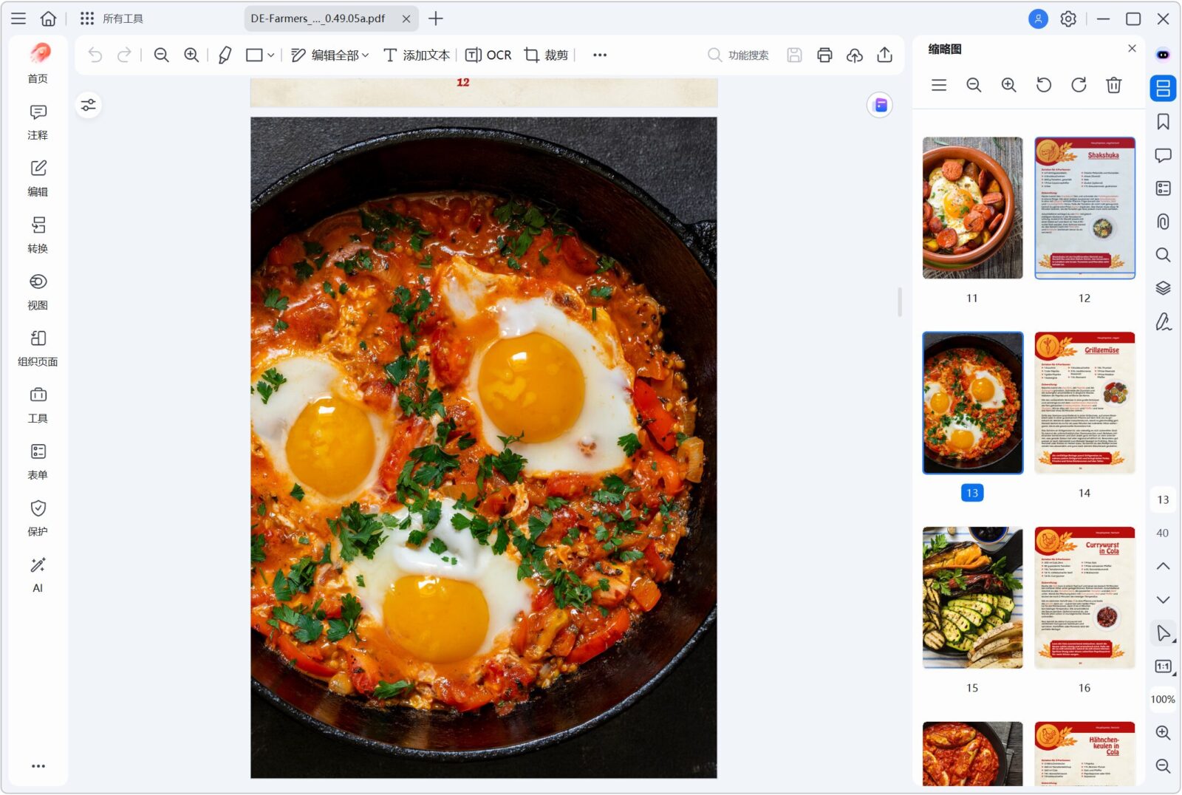Open the layers panel
Viewport: 1182px width, 795px height.
(1163, 288)
